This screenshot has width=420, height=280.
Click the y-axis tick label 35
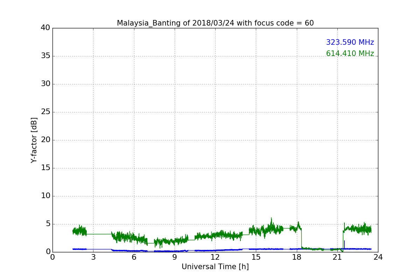click(45, 56)
